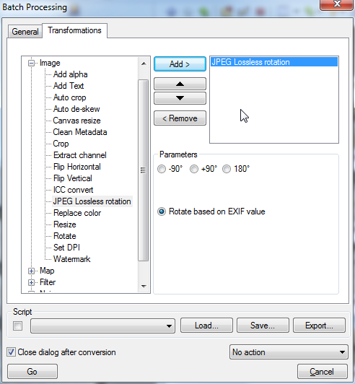355x384 pixels.
Task: Choose the 180° rotation option
Action: [x=227, y=169]
